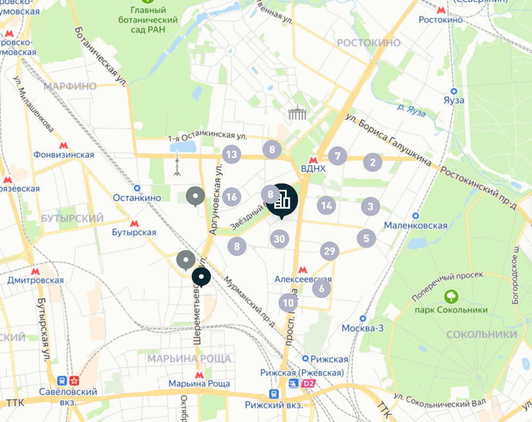Select the cluster marker numbered 29
Viewport: 532px width, 422px height.
(x=330, y=251)
